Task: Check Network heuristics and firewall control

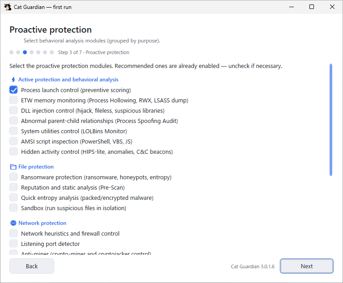Action: point(13,233)
